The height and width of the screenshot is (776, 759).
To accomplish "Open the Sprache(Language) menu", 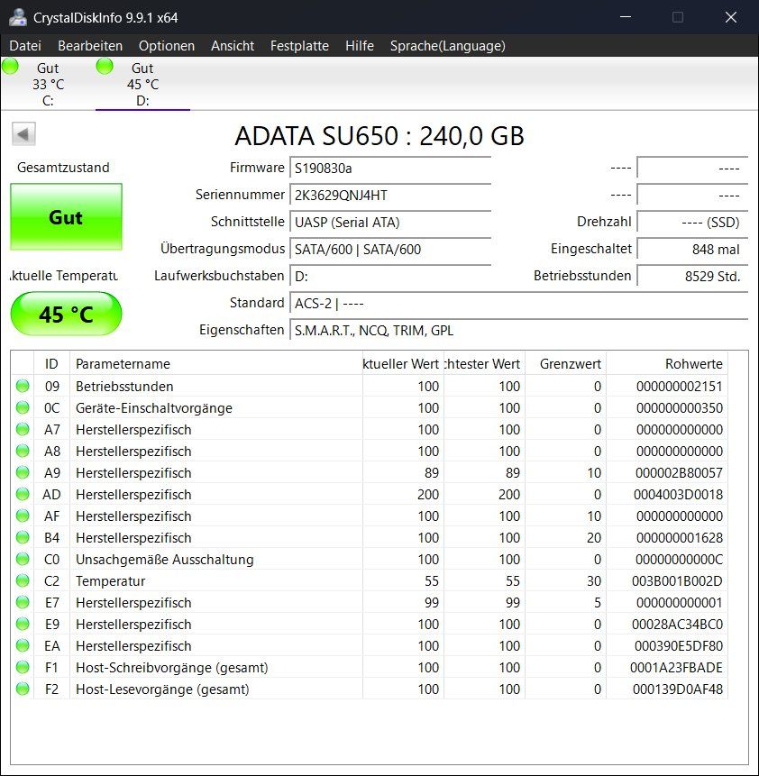I will coord(448,46).
